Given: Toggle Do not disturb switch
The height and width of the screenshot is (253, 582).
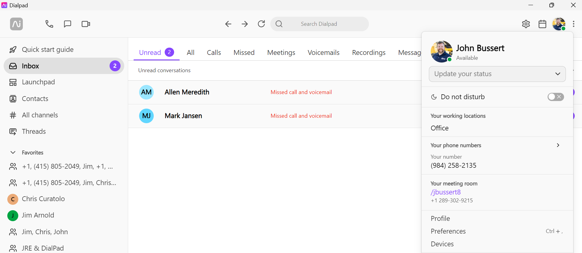Looking at the screenshot, I should pos(555,97).
